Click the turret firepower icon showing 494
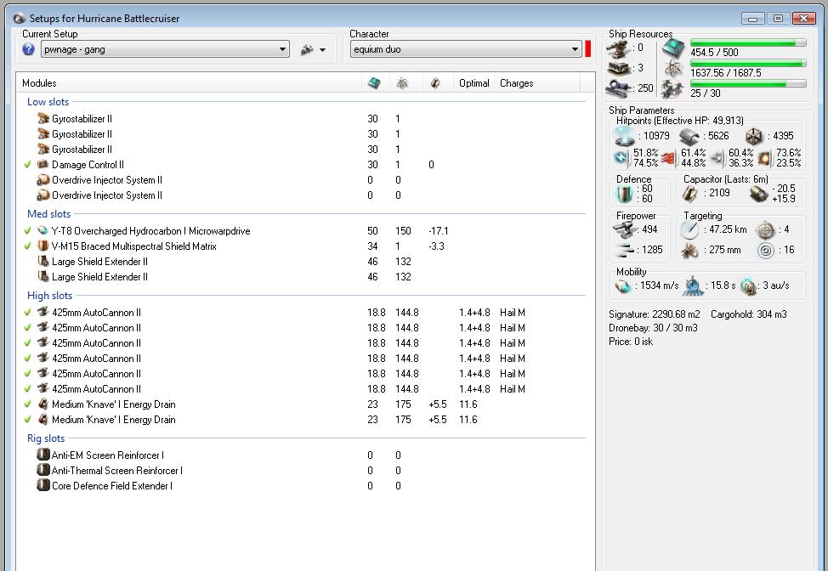 pos(624,229)
